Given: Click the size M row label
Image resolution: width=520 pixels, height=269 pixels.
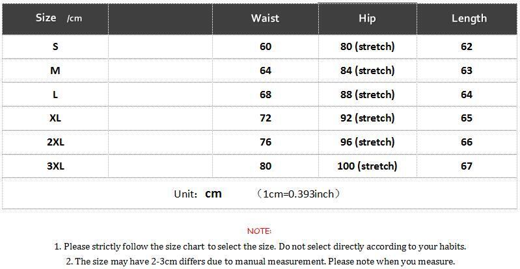Looking at the screenshot, I should pos(55,70).
